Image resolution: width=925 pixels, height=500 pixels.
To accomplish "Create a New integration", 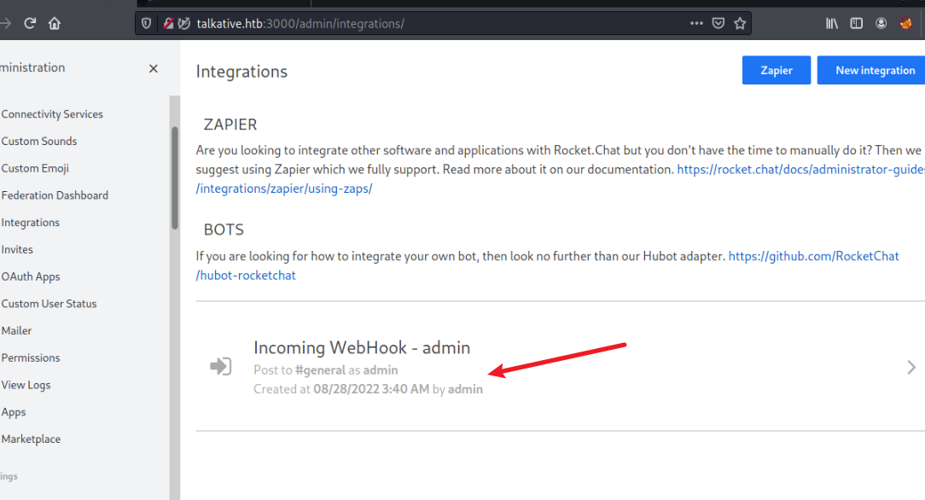I will 872,70.
